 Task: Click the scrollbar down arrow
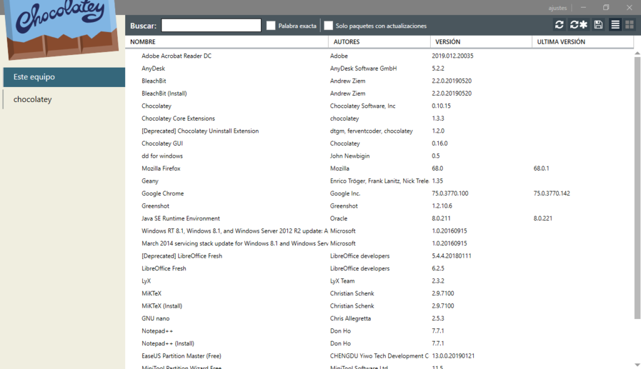pos(637,365)
